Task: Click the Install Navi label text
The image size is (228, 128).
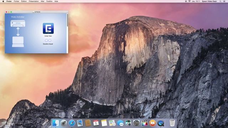Action: point(48,36)
